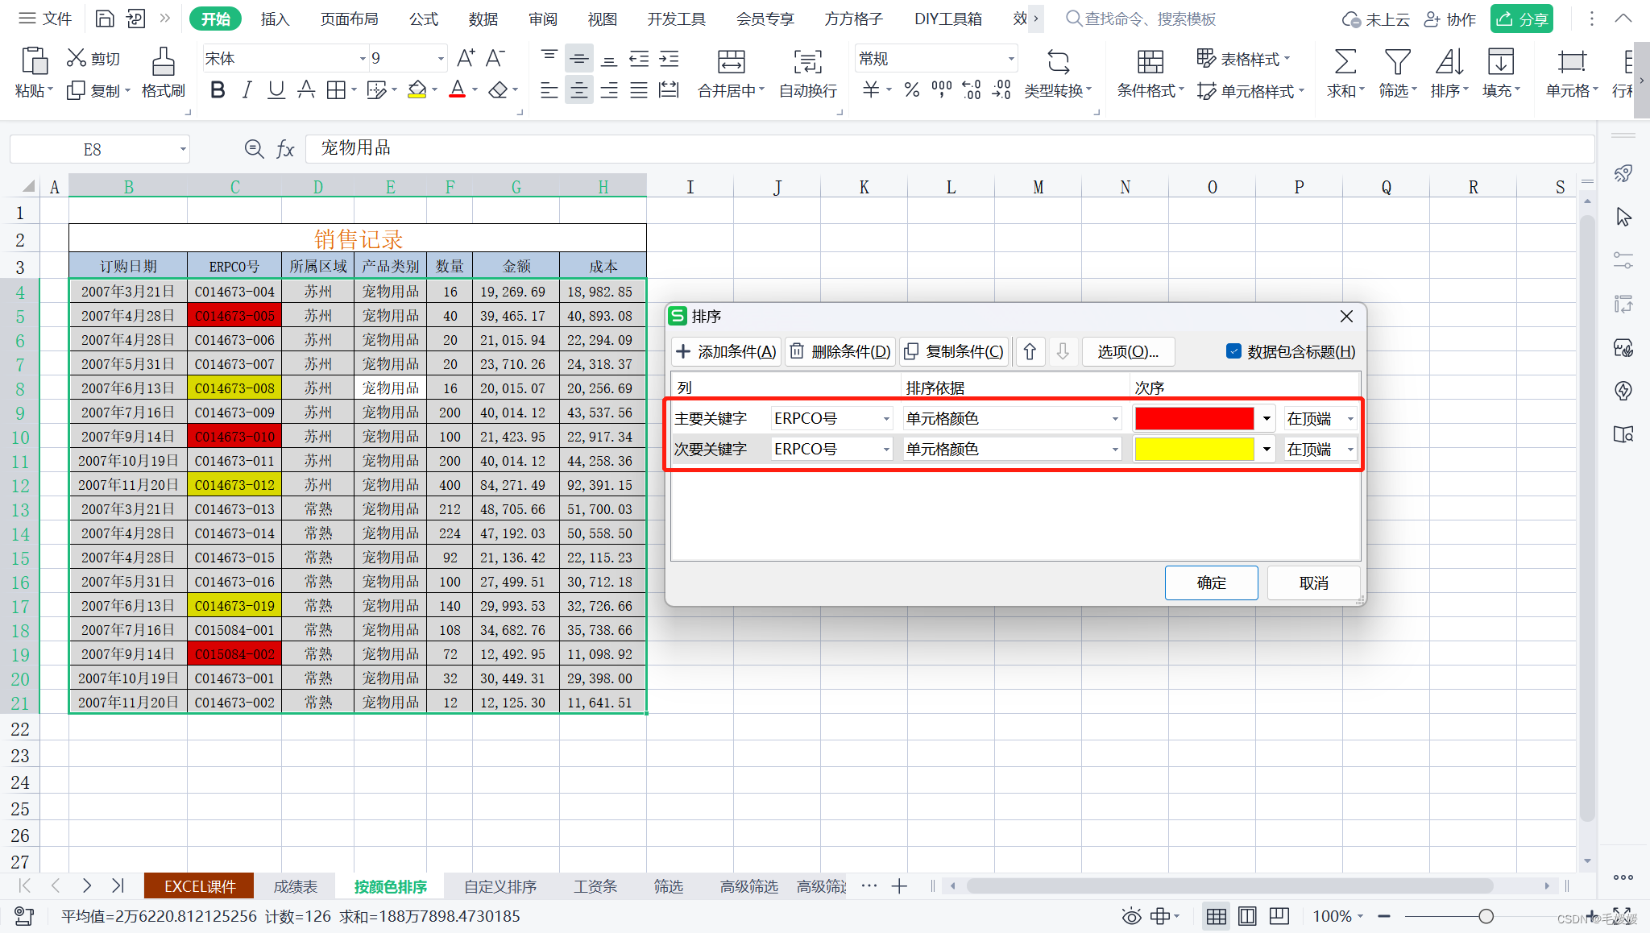Click the cell name box showing E8

(93, 149)
